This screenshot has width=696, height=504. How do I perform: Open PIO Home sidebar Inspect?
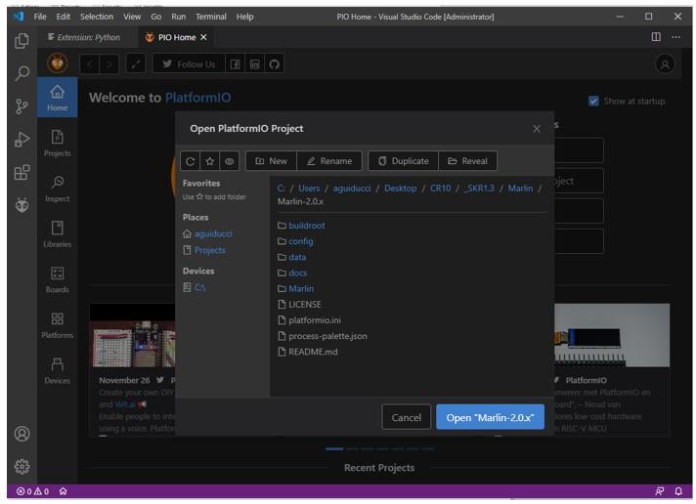58,189
